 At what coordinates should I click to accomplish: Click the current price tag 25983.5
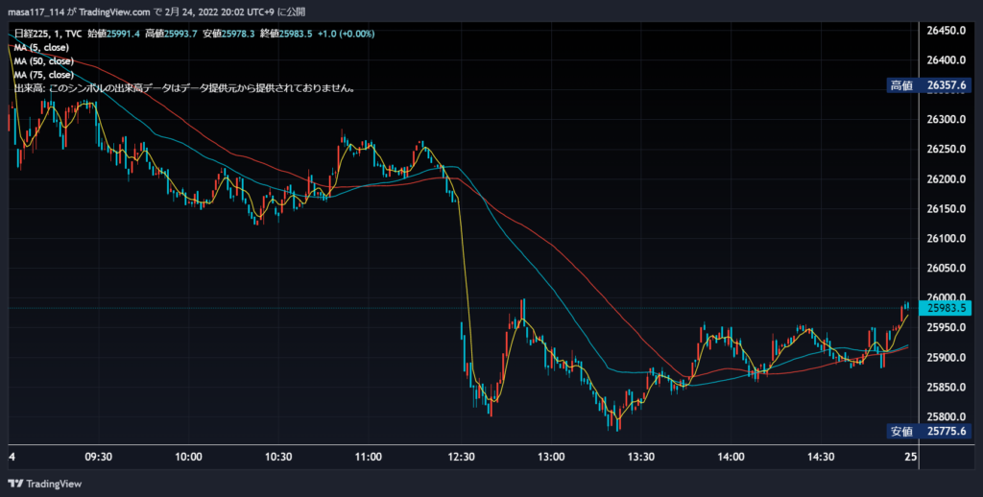[945, 308]
